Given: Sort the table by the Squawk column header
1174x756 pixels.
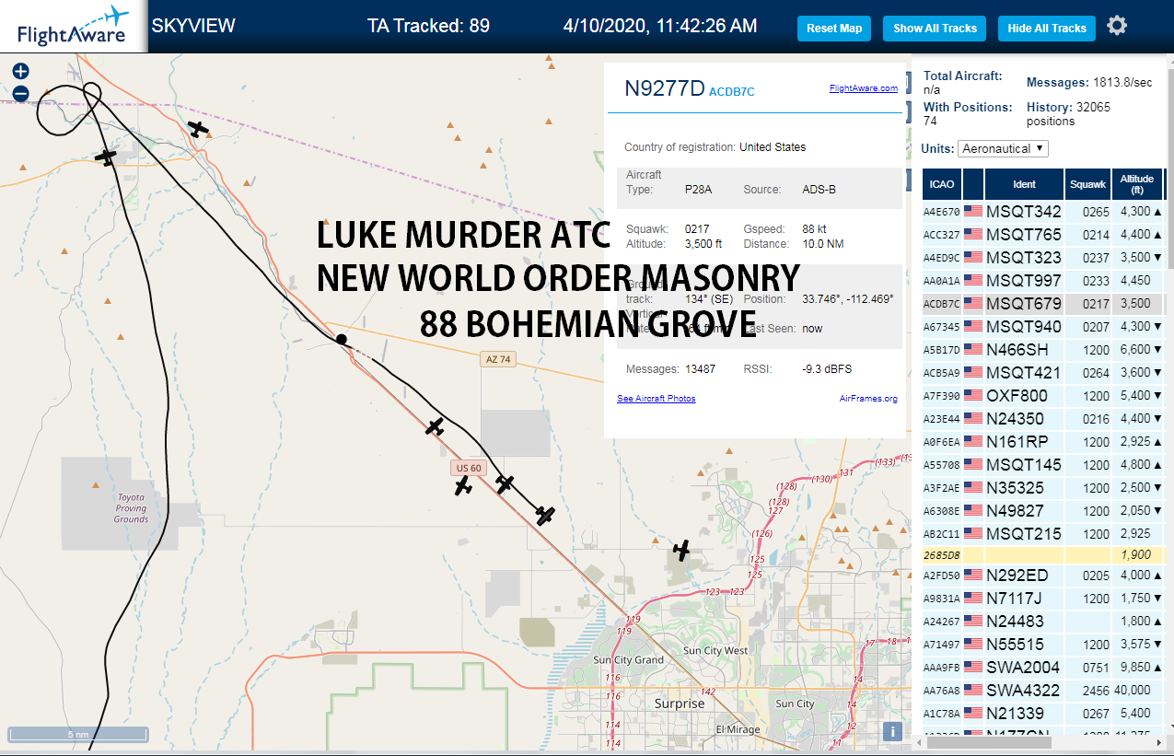Looking at the screenshot, I should click(x=1087, y=184).
